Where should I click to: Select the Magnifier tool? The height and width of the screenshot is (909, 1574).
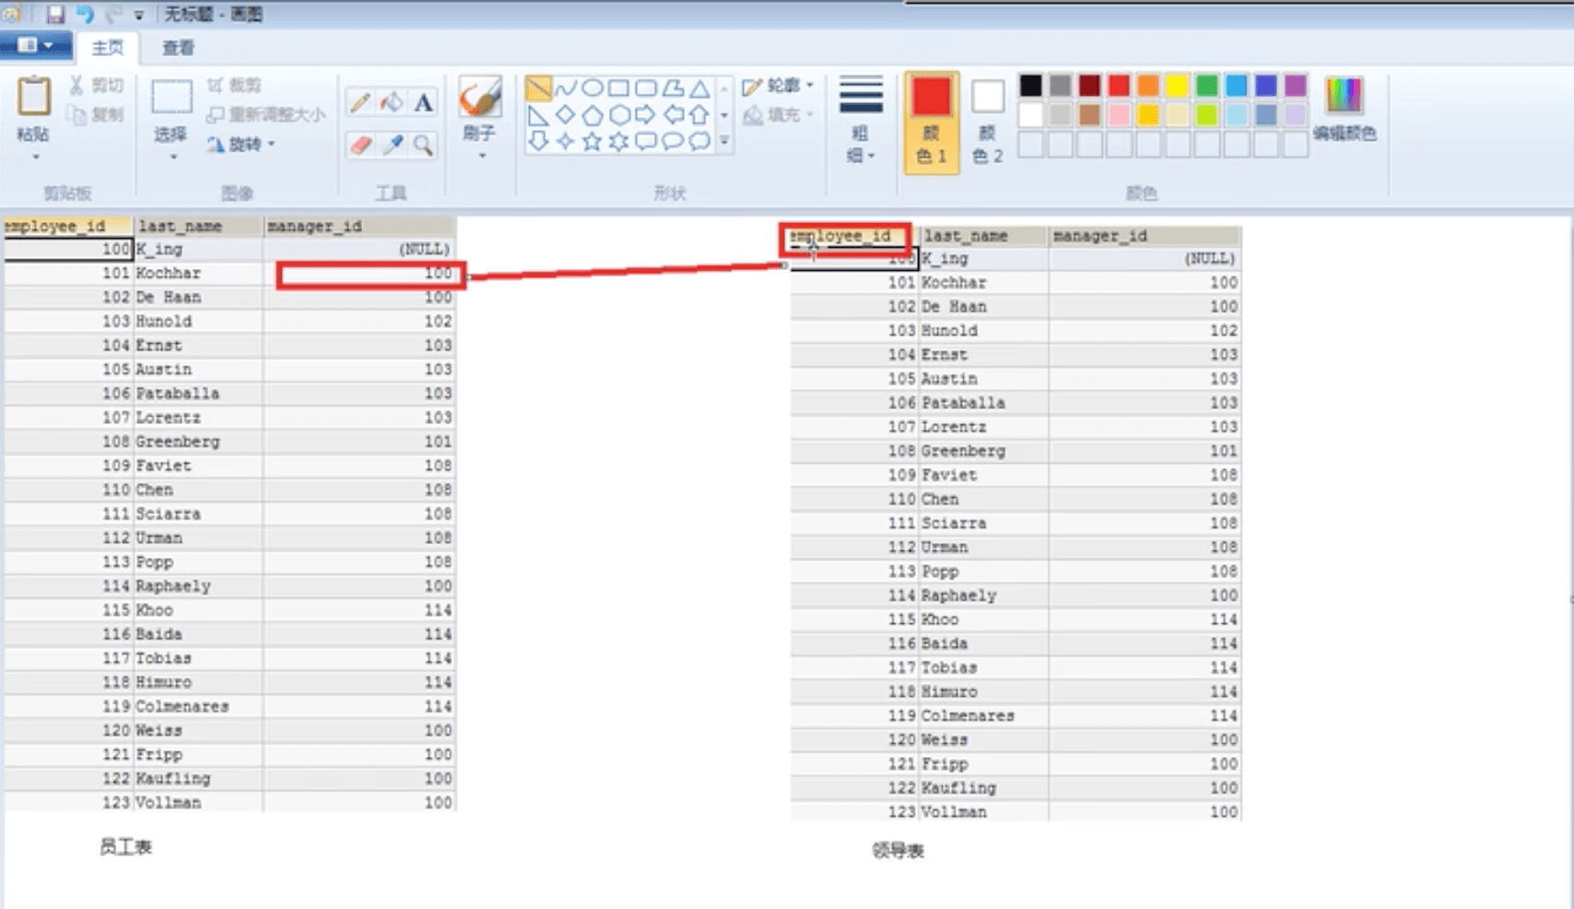click(x=423, y=145)
